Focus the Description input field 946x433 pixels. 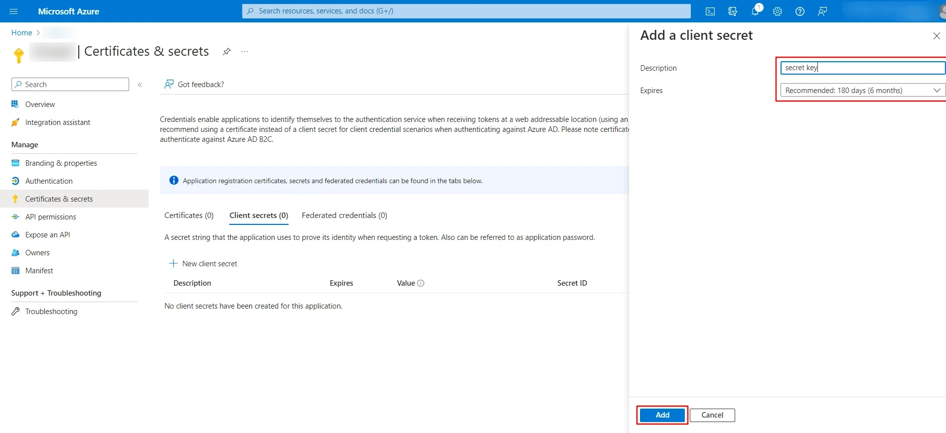(x=862, y=68)
